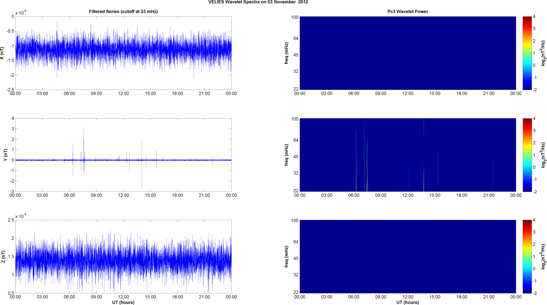
Task: Select the Filtered Series column title
Action: (123, 11)
